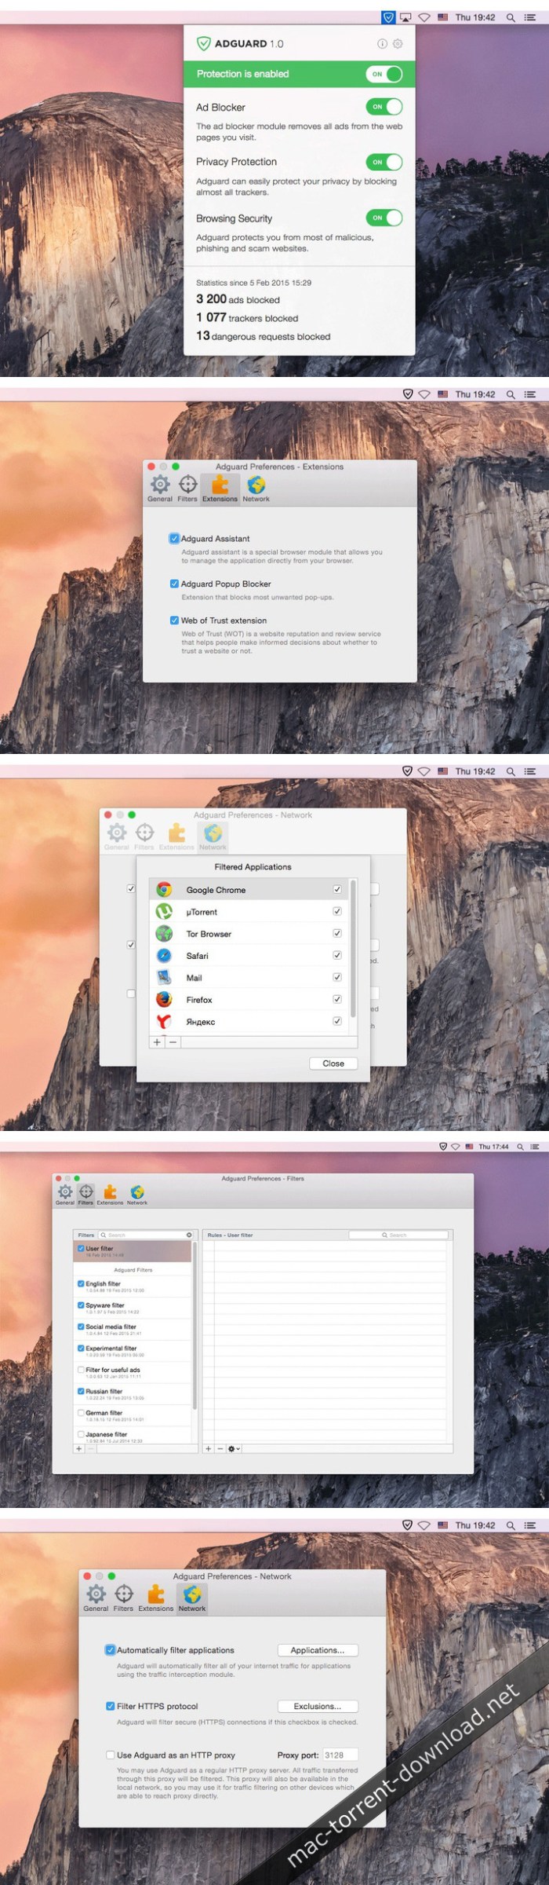Viewport: 549px width, 1885px height.
Task: Open settings gear in Adguard popup header
Action: [x=398, y=44]
